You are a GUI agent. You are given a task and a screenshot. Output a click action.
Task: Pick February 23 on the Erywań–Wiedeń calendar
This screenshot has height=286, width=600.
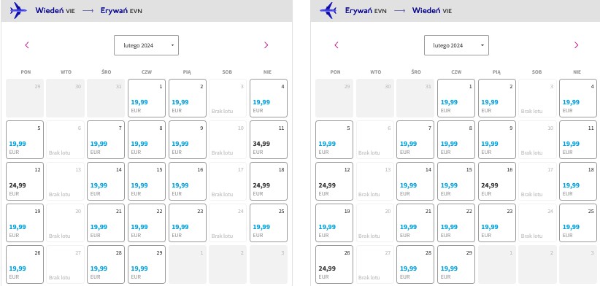497,223
